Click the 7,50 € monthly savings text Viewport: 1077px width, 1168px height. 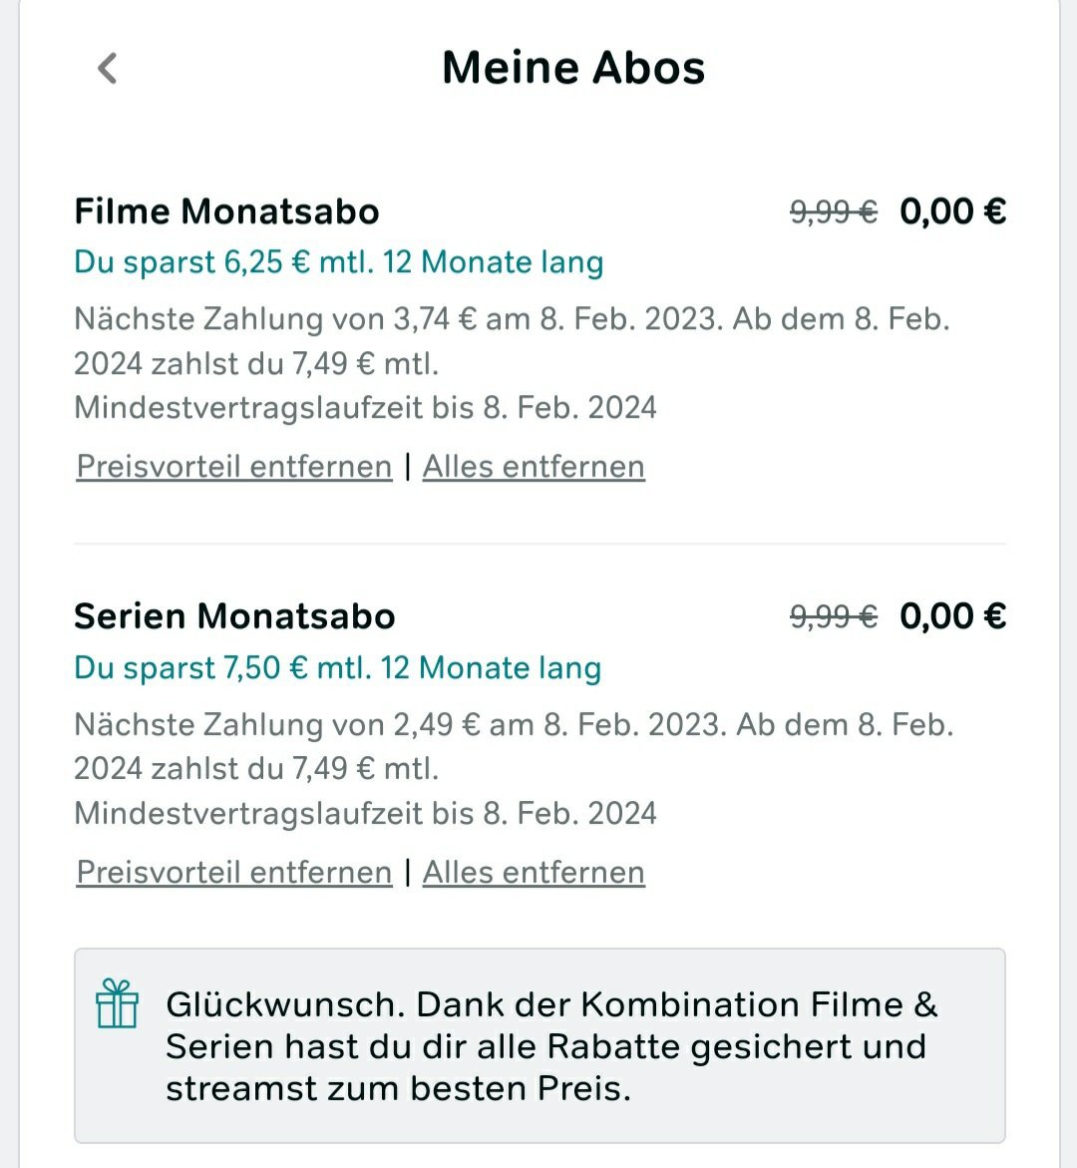coord(337,668)
